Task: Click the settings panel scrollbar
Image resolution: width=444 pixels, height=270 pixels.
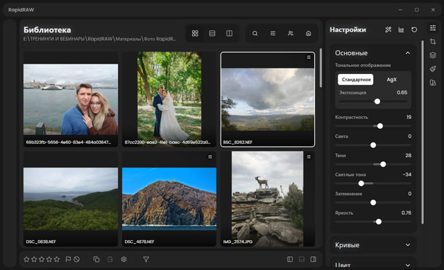Action: (x=422, y=132)
